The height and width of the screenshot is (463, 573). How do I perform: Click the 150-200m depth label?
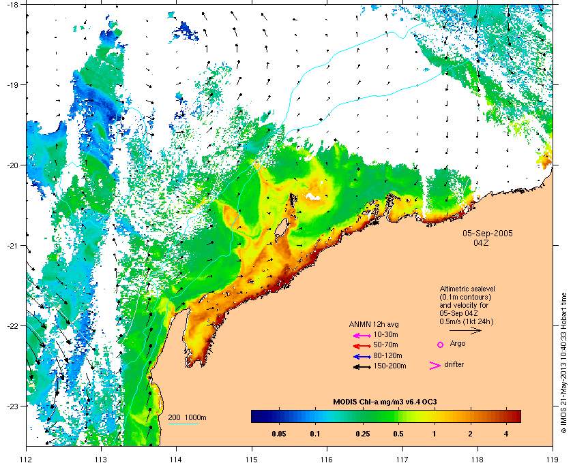[390, 366]
